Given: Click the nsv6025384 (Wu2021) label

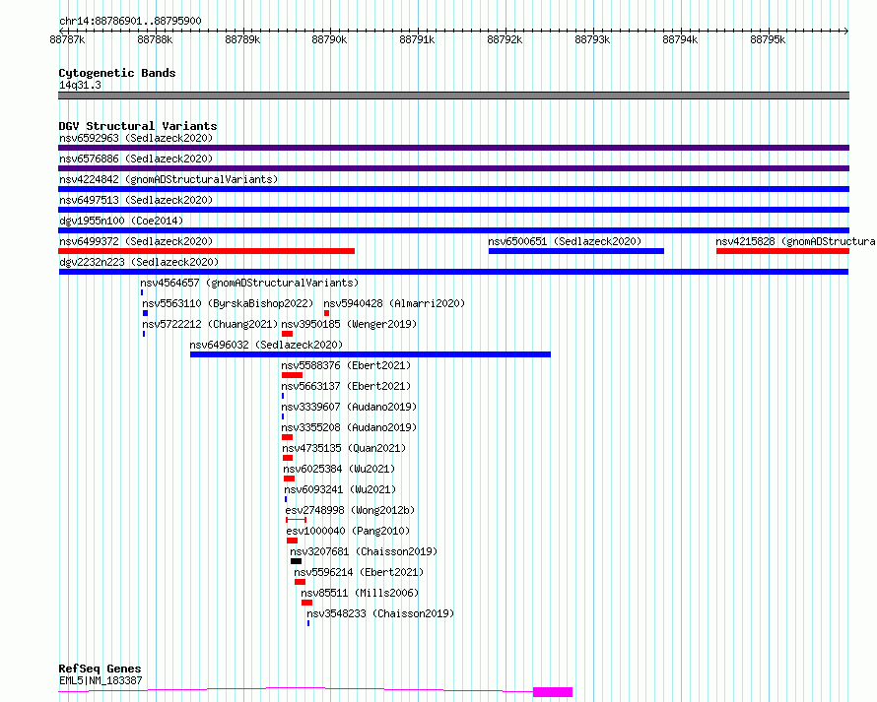Looking at the screenshot, I should (x=339, y=469).
